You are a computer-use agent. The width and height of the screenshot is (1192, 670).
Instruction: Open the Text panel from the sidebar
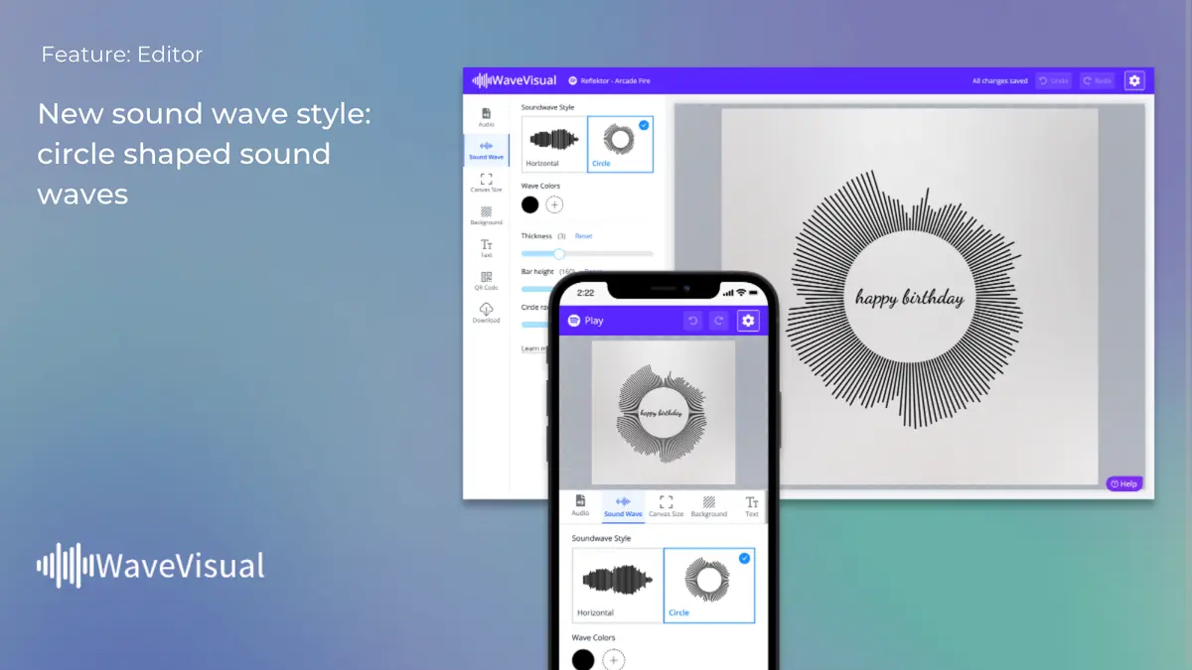486,246
